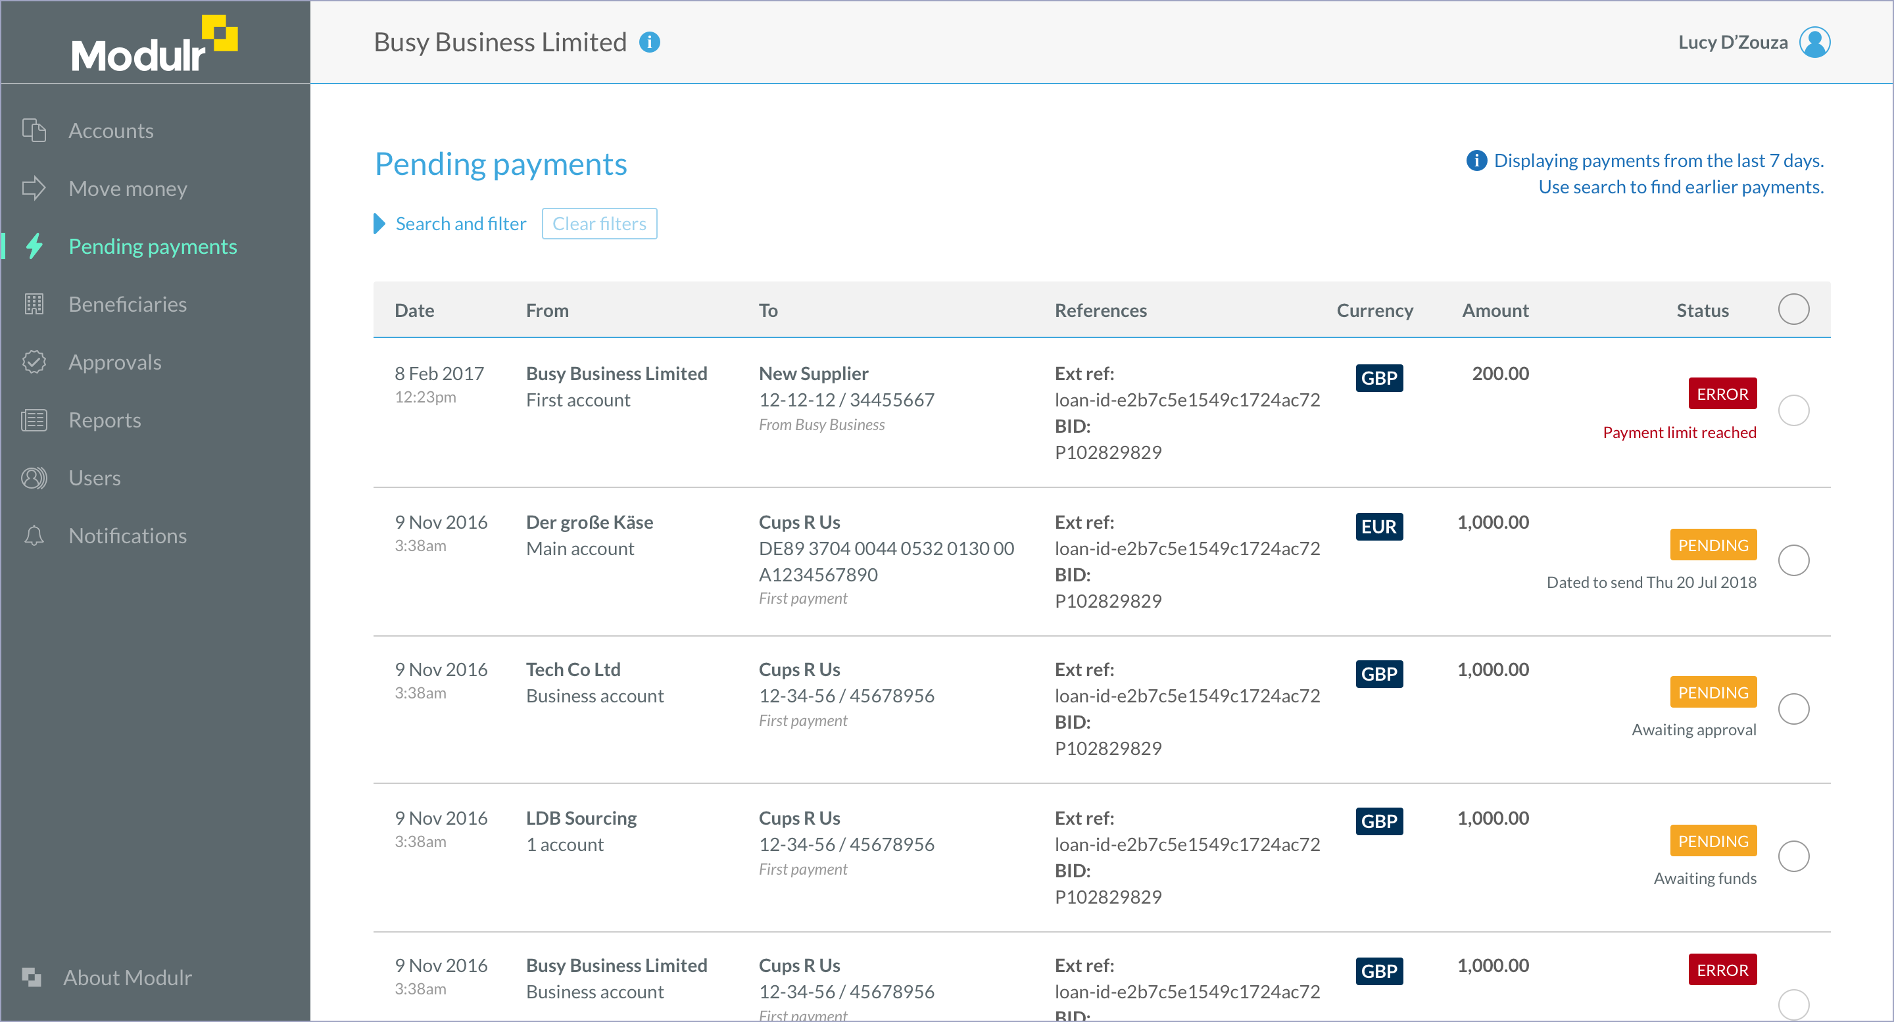Image resolution: width=1894 pixels, height=1022 pixels.
Task: Click LDB Sourcing sender name
Action: [x=581, y=817]
